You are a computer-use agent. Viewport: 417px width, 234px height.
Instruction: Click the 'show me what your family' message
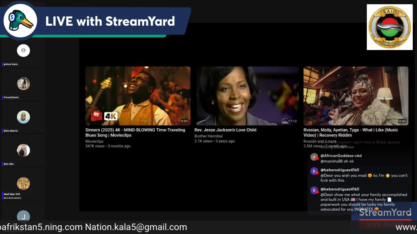click(364, 202)
